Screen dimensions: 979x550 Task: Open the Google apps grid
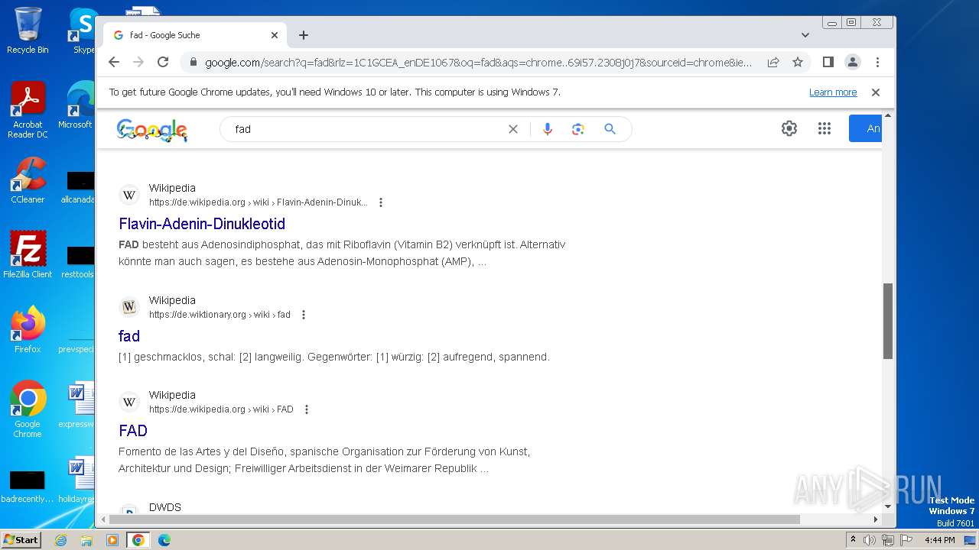(824, 128)
